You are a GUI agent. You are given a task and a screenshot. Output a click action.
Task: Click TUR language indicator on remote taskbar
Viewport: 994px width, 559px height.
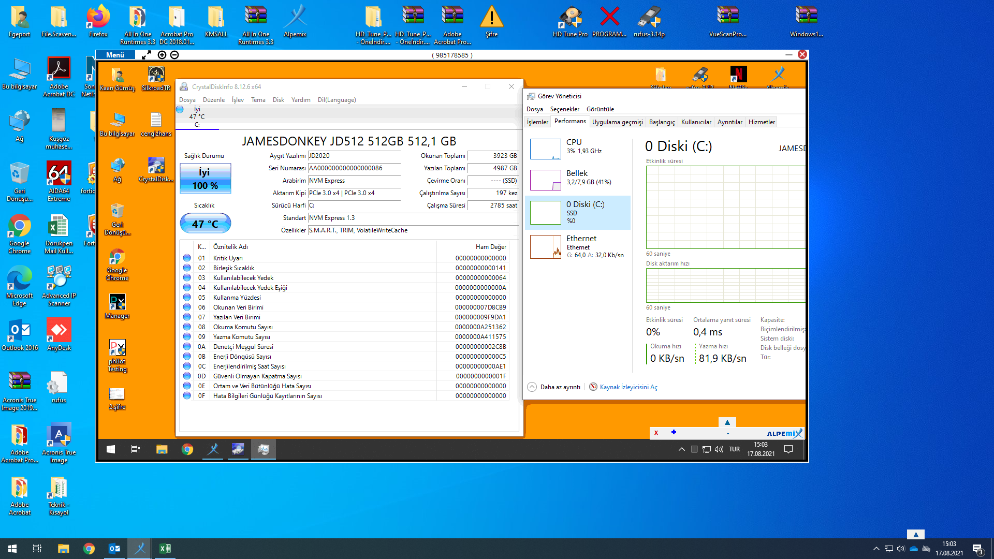click(x=734, y=449)
